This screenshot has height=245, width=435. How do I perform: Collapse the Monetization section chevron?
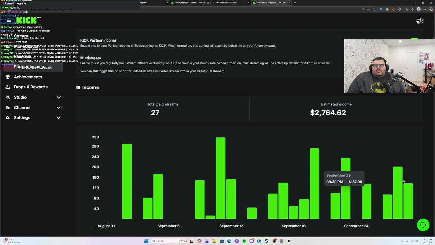59,46
